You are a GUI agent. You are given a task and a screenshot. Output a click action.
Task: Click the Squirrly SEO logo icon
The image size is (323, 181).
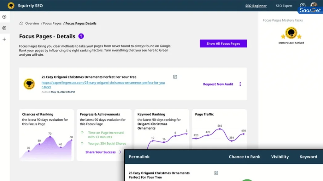[x=11, y=6]
